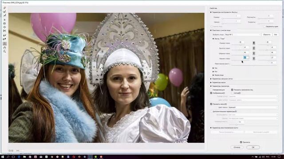Select the Hand tool
Screen dimensions: 284x159
coord(4,48)
